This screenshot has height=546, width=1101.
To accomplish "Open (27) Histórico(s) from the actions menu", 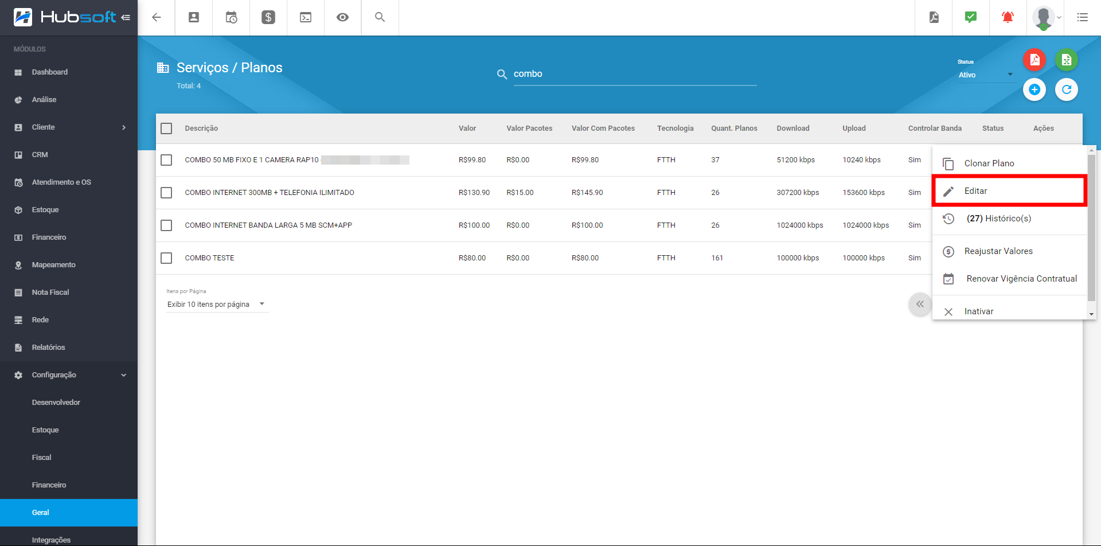I will [1010, 219].
